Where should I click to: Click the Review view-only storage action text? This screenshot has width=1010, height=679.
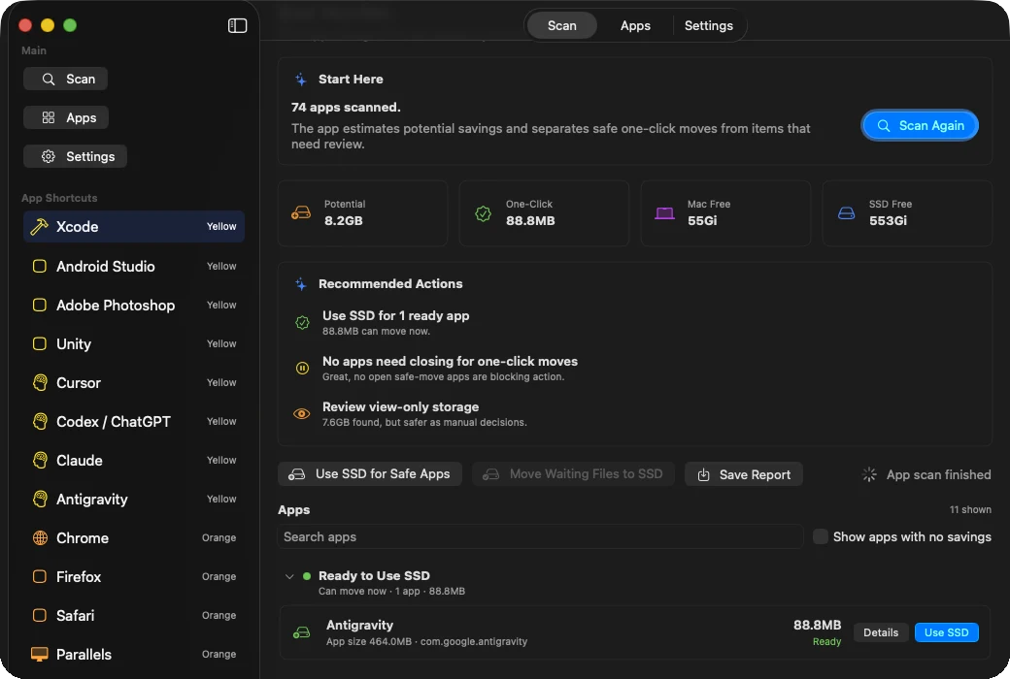coord(401,407)
